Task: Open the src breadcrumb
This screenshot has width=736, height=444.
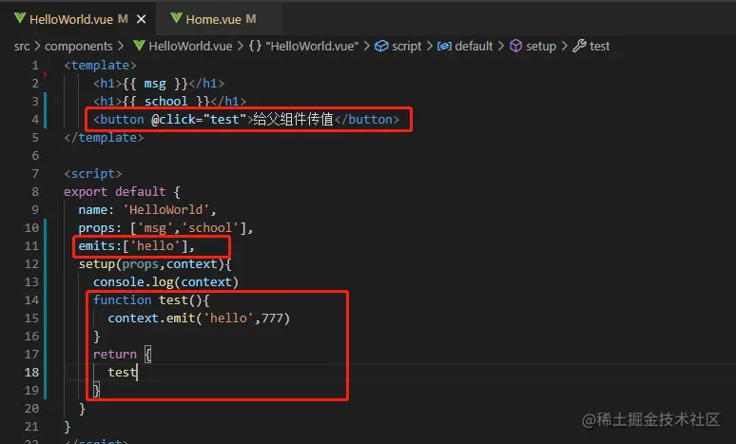Action: (x=22, y=46)
